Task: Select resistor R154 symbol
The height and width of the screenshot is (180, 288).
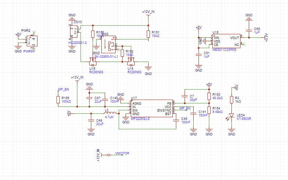Action: coord(209,110)
